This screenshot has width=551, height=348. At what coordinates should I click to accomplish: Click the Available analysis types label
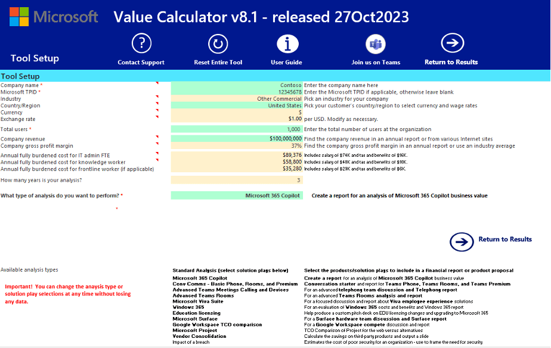[x=29, y=270]
